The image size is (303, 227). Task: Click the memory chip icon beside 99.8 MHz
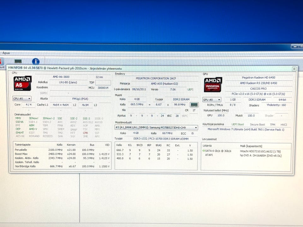(x=194, y=105)
